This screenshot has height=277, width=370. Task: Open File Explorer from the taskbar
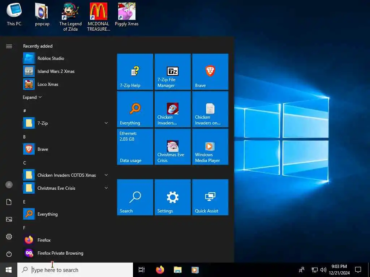pyautogui.click(x=178, y=270)
